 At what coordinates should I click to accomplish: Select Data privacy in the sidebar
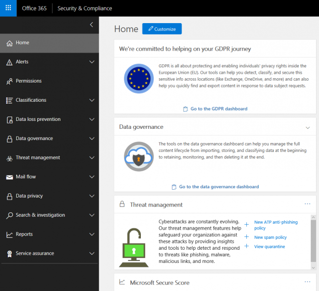(29, 196)
